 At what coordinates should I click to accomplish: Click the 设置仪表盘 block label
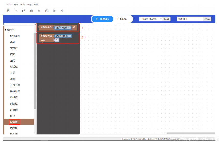click(x=46, y=36)
